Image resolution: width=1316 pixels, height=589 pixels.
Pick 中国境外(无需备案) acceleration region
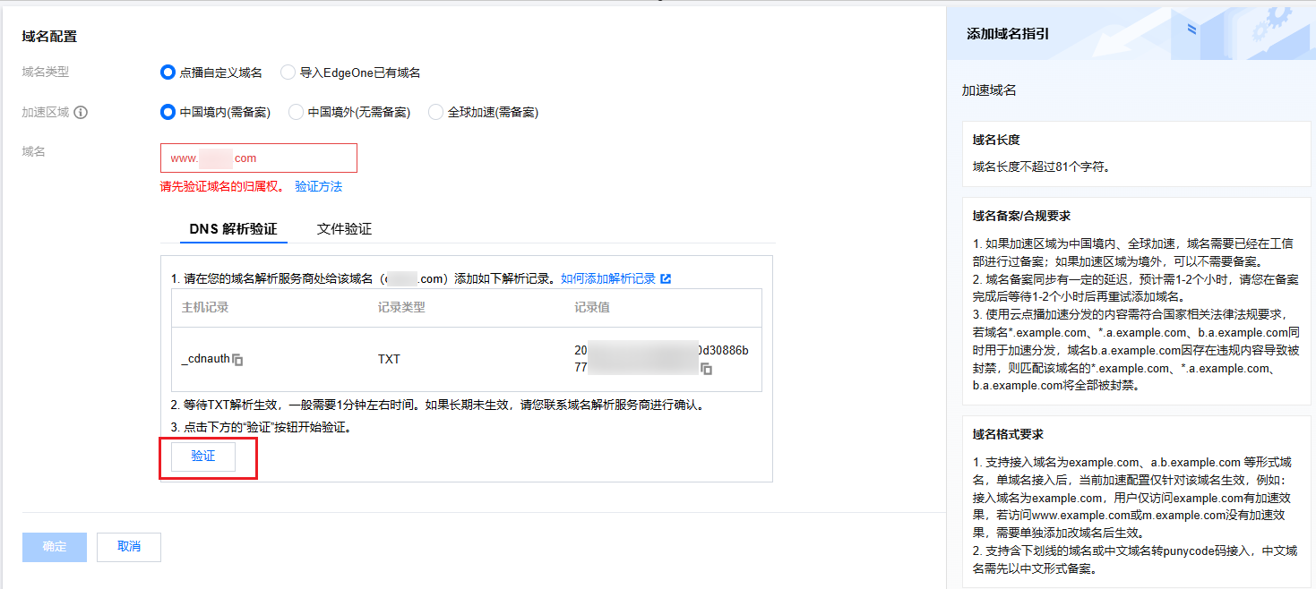[x=296, y=113]
